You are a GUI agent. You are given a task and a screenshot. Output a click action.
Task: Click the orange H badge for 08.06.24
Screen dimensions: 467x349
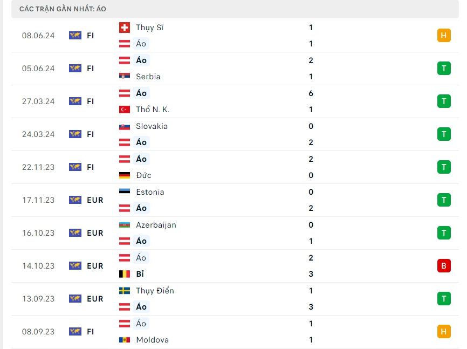[x=444, y=36]
